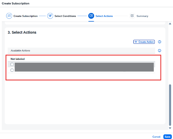Screen dimensions: 173x139
Task: Click the scroll up arrow of the wizard
Action: [170, 24]
